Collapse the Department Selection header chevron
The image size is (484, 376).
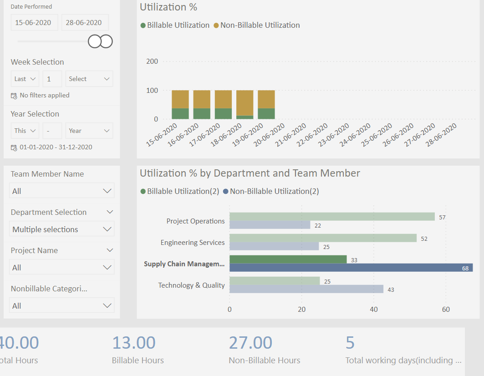(110, 212)
